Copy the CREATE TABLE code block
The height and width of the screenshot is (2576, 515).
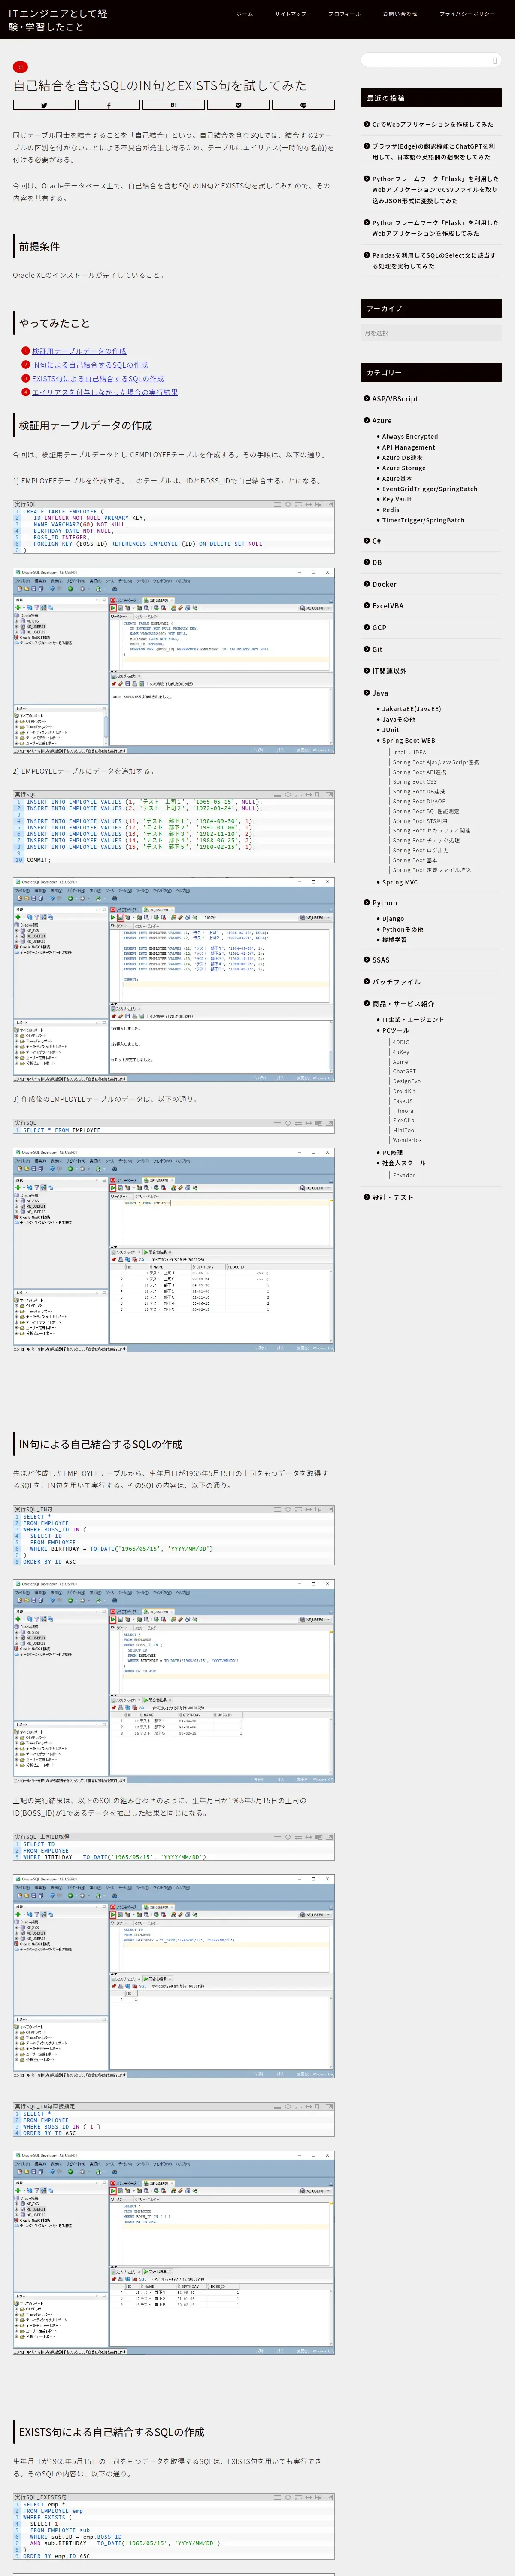tap(319, 504)
